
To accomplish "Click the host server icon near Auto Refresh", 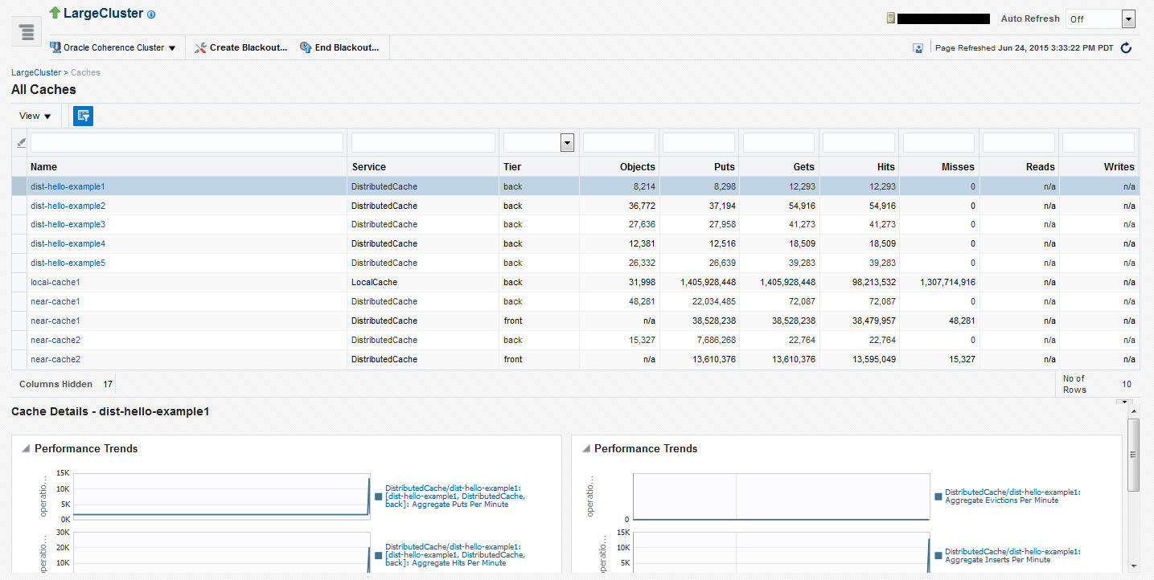I will point(890,18).
